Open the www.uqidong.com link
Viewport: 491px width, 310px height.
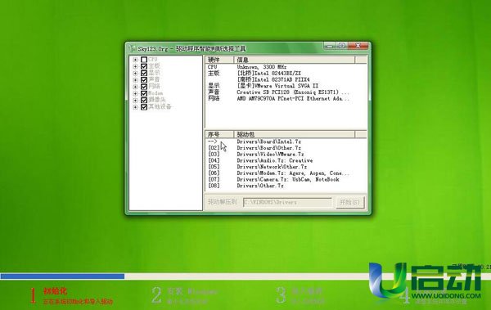446,295
